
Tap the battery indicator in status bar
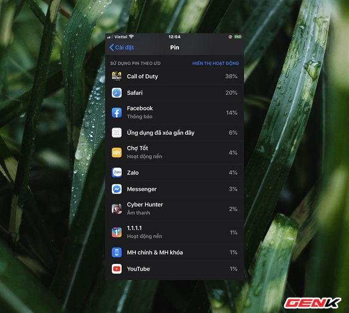click(238, 37)
